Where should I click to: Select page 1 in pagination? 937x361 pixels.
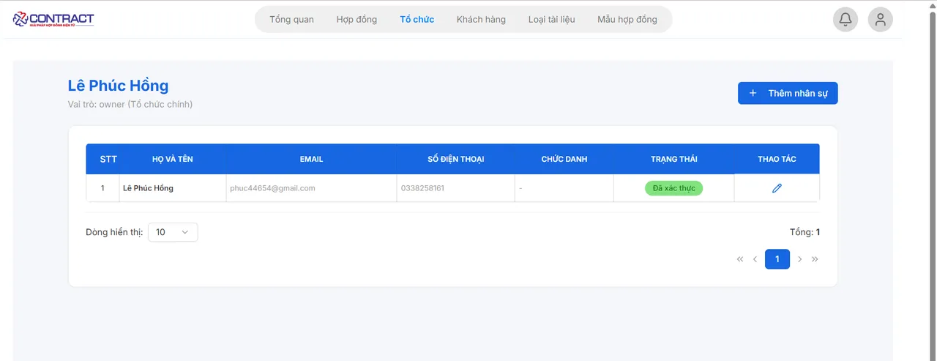point(777,259)
